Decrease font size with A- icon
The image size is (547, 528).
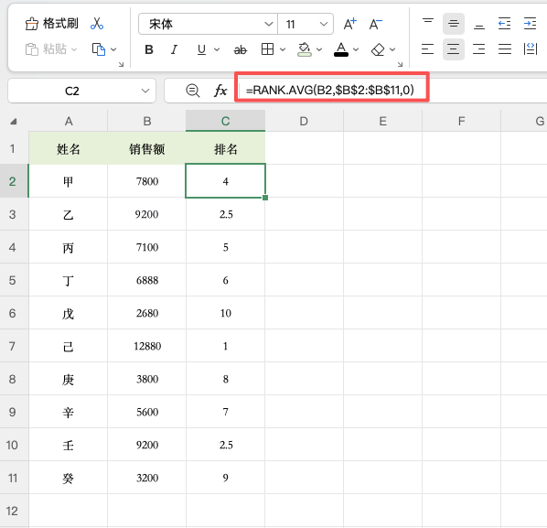pyautogui.click(x=376, y=24)
